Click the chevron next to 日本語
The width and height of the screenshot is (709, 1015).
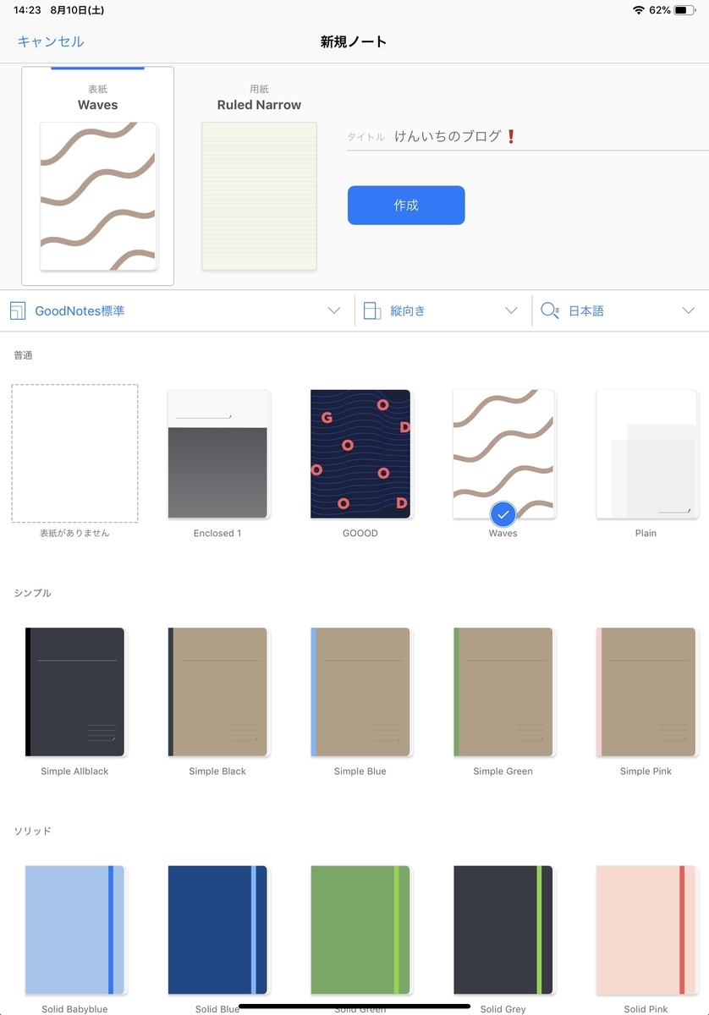point(688,310)
